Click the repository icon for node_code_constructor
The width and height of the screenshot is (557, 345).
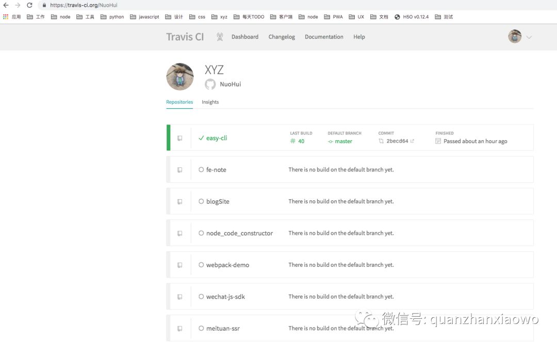click(180, 233)
